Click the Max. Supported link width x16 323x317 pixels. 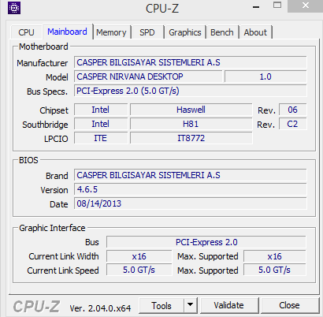point(275,256)
